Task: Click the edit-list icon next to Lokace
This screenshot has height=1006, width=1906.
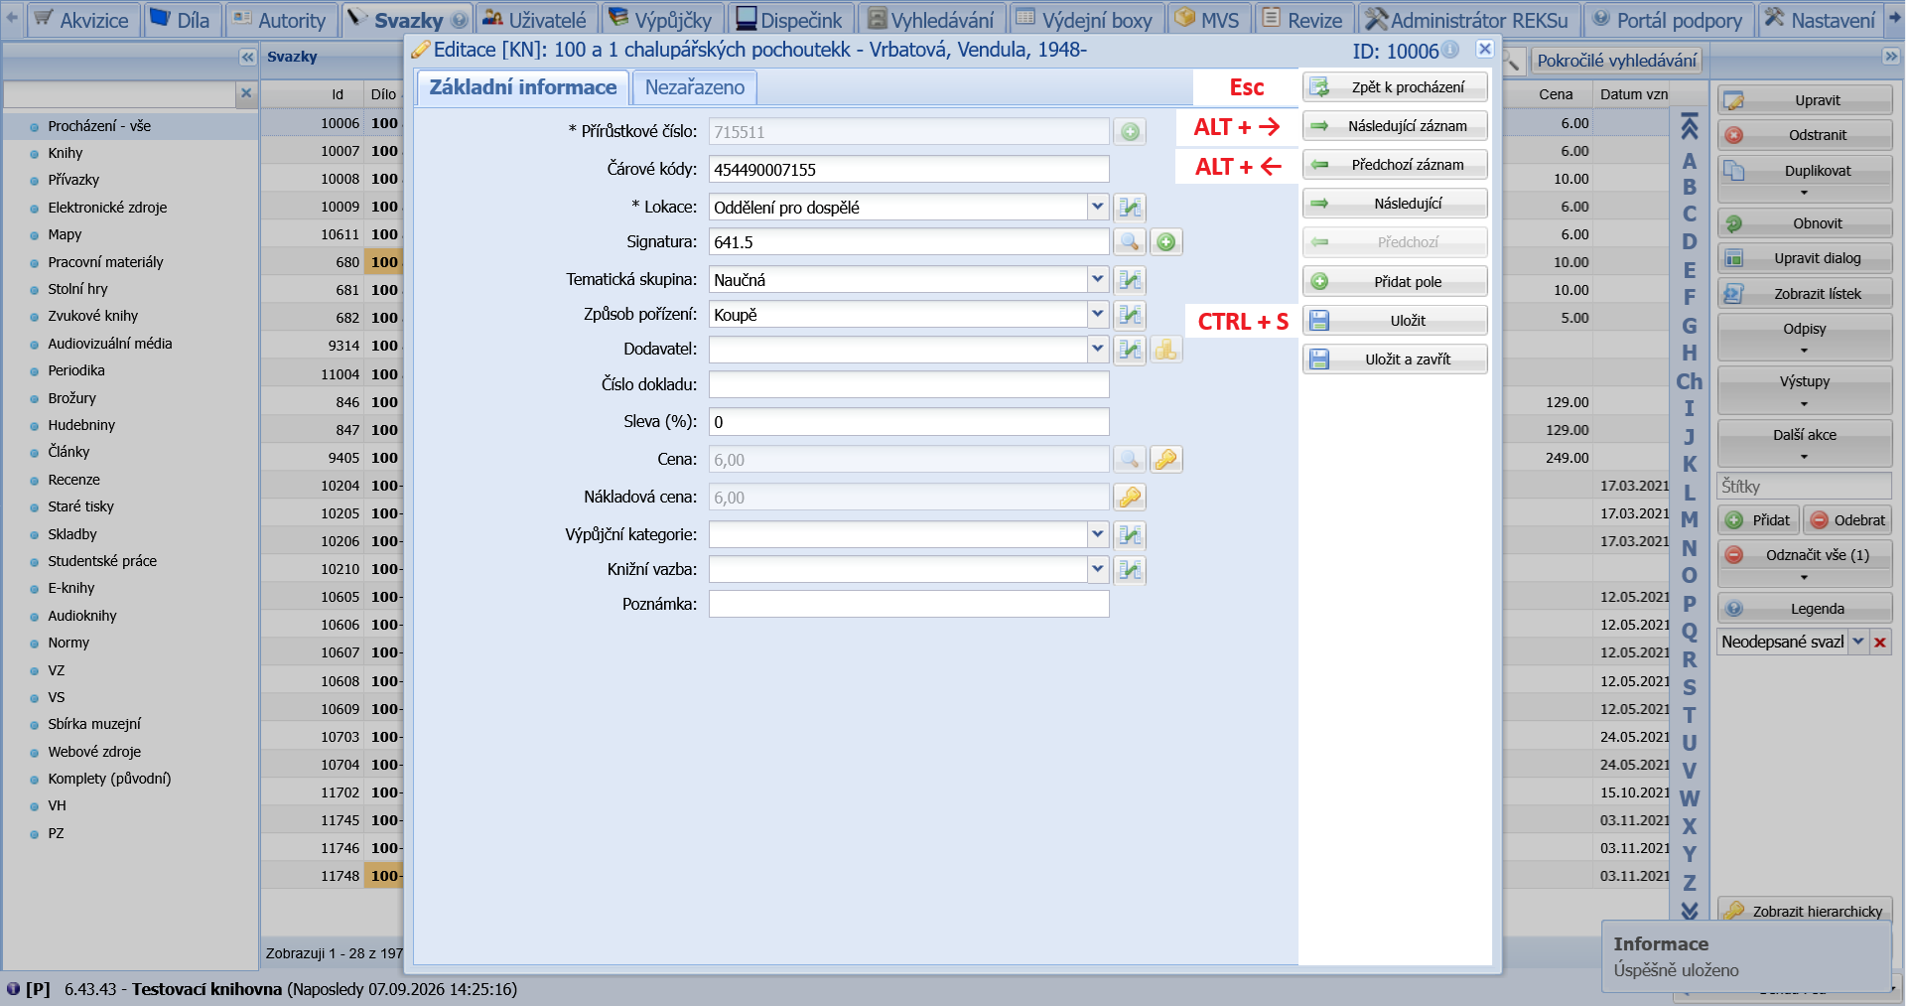Action: pos(1130,207)
